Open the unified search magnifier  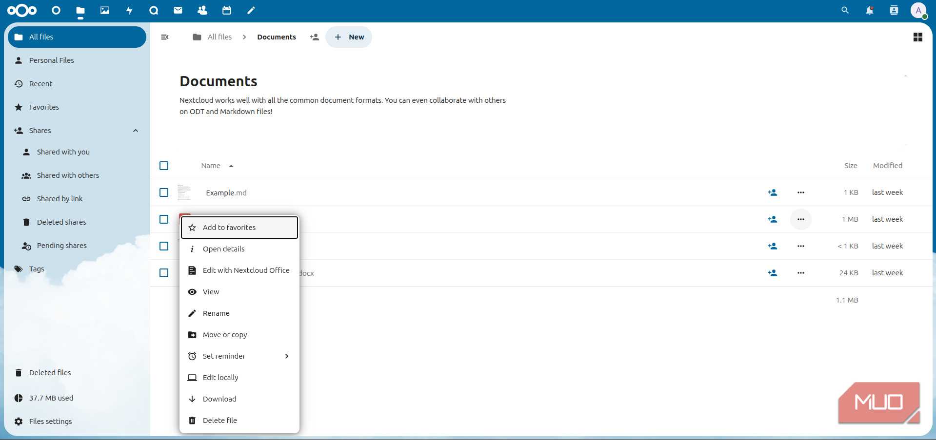pos(844,10)
